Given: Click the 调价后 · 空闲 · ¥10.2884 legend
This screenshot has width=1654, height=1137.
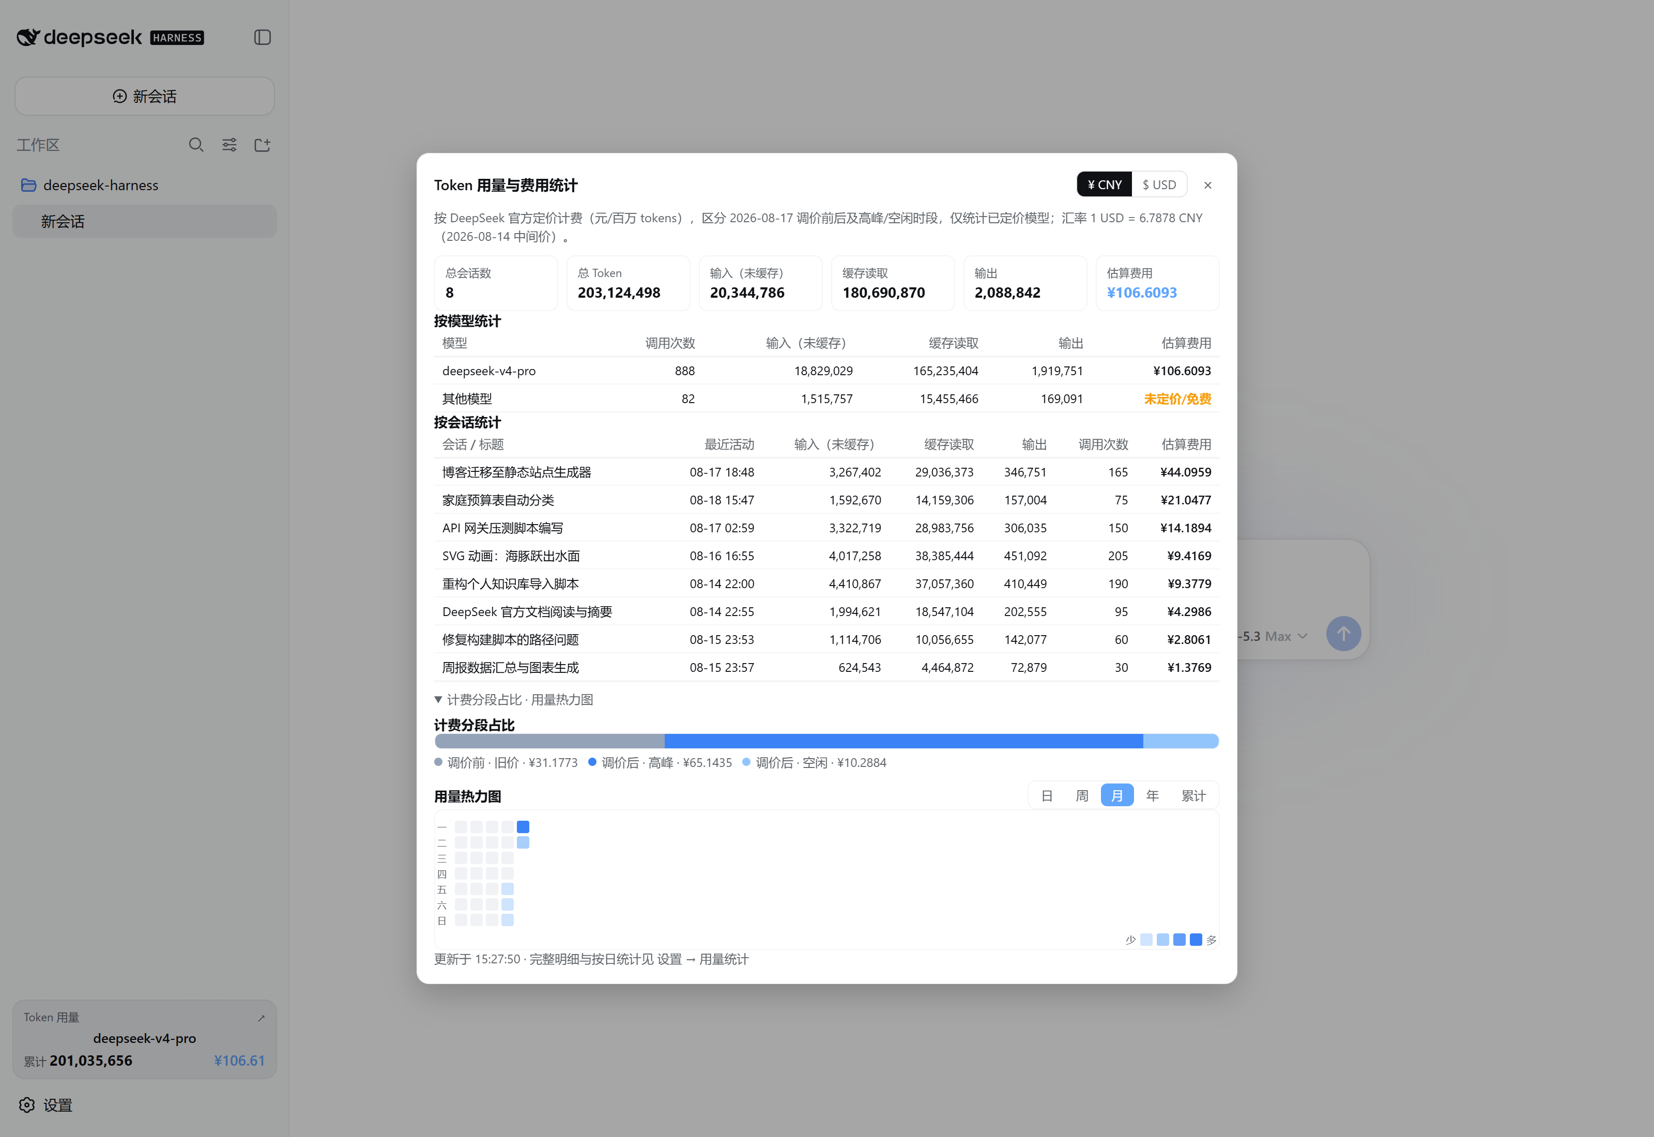Looking at the screenshot, I should [x=815, y=763].
